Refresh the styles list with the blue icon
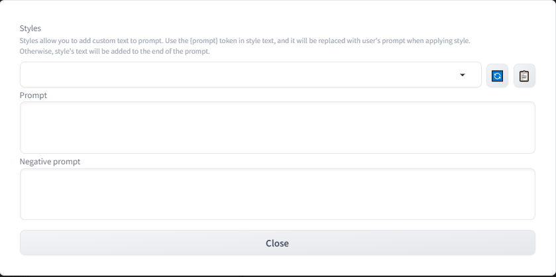Image resolution: width=556 pixels, height=277 pixels. click(497, 76)
